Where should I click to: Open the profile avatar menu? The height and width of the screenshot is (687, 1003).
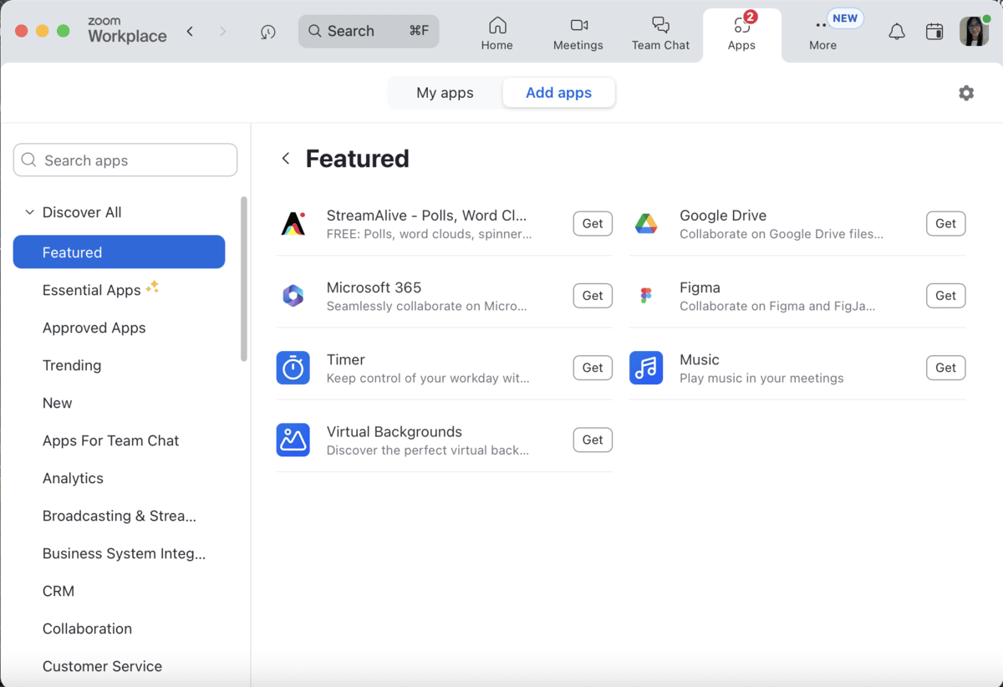(974, 32)
